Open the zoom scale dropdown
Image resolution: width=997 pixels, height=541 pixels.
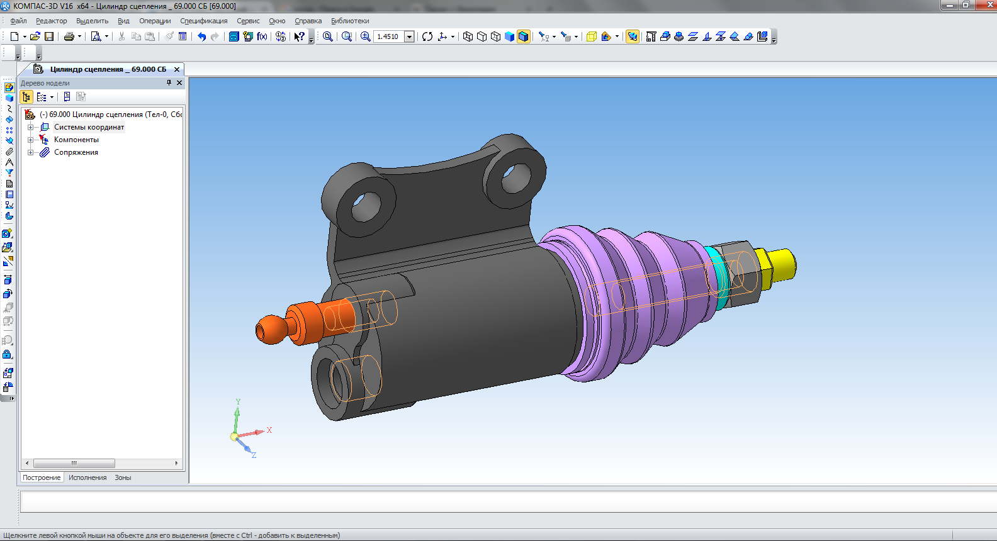tap(409, 36)
